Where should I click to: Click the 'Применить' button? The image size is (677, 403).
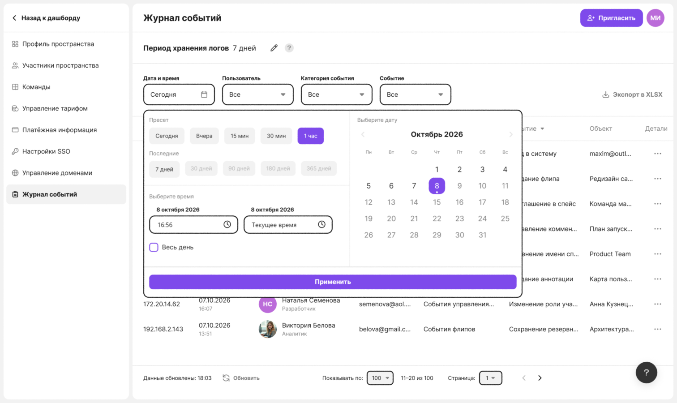[x=333, y=282]
